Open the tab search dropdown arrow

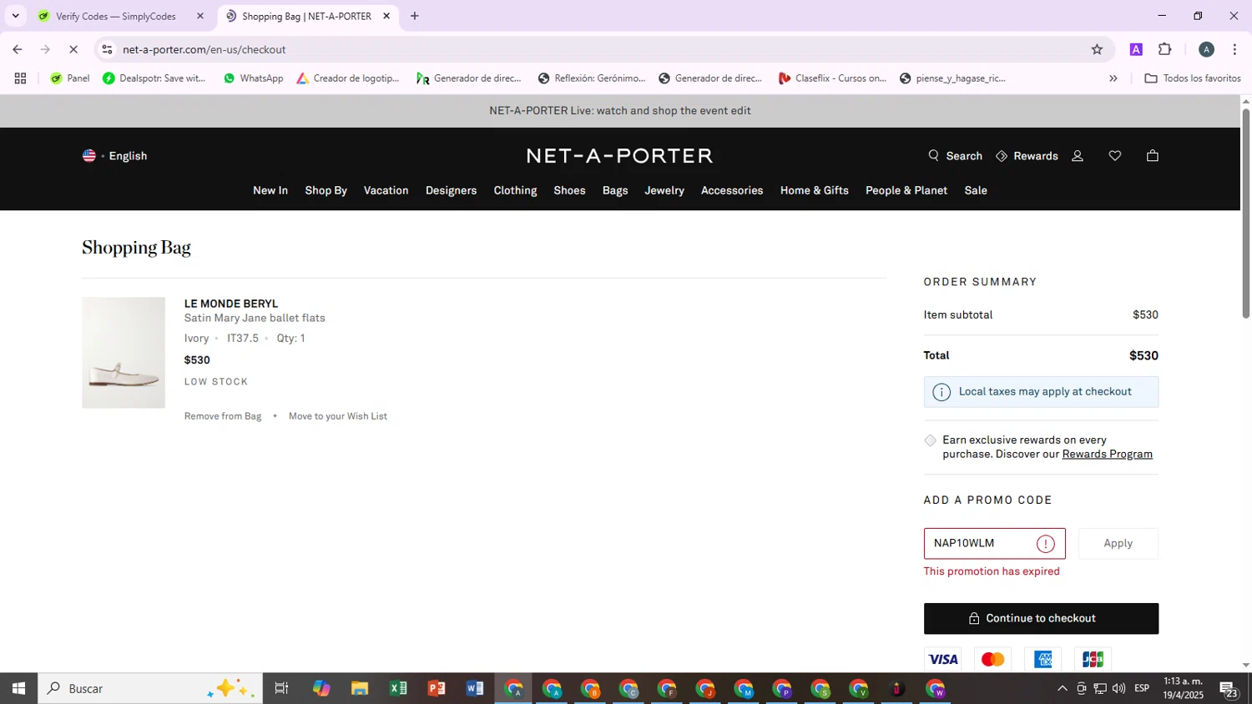tap(15, 16)
